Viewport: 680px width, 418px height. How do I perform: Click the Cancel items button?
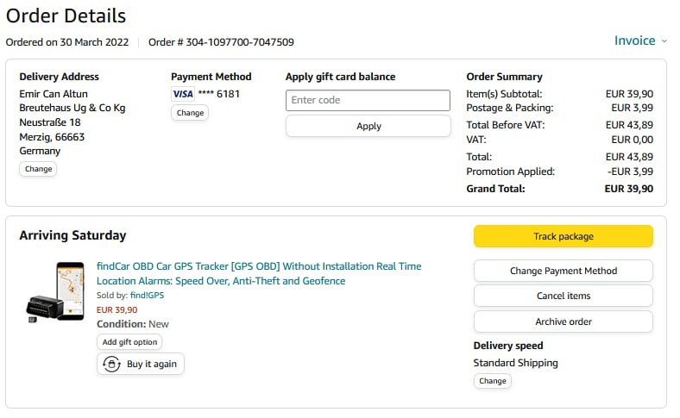tap(563, 296)
